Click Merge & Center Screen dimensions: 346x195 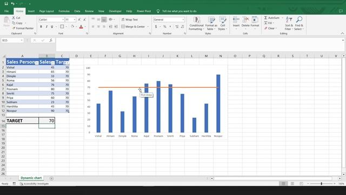pyautogui.click(x=133, y=27)
